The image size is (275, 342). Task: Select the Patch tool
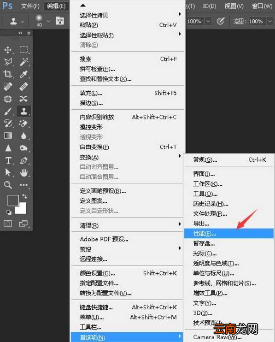(x=8, y=99)
